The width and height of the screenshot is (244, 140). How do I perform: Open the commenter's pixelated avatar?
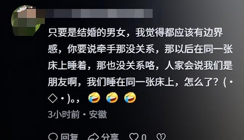pyautogui.click(x=26, y=20)
